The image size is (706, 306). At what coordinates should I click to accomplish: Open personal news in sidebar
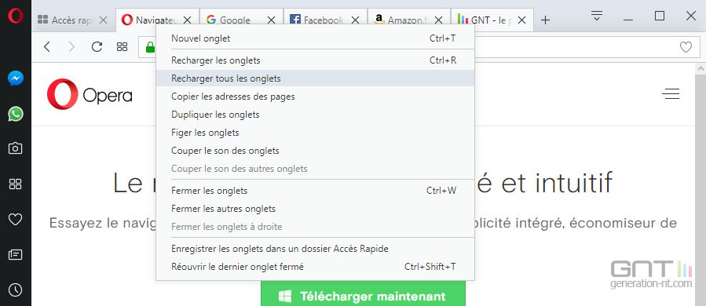pyautogui.click(x=15, y=255)
